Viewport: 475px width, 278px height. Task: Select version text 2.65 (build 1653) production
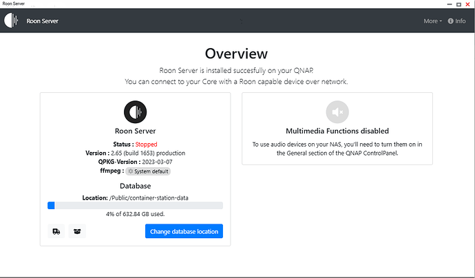(x=148, y=153)
